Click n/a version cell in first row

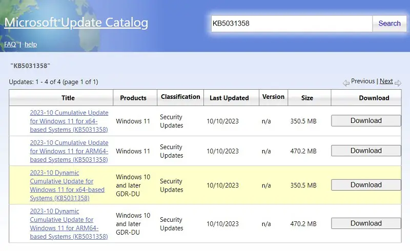[x=266, y=121]
